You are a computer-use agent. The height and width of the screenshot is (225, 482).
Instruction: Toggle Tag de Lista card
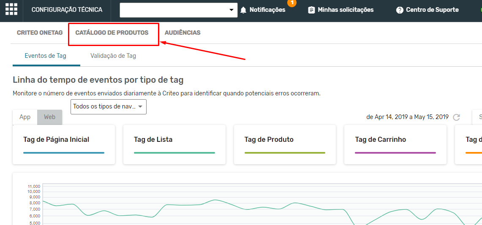click(x=174, y=144)
